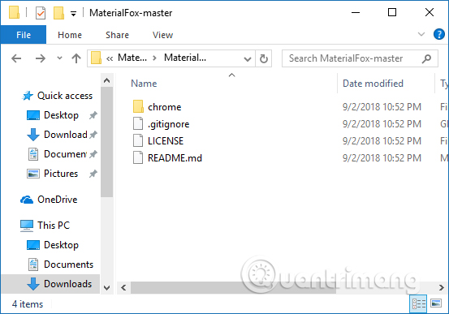Click the pin icon next to Pictures
449x314 pixels.
(93, 174)
